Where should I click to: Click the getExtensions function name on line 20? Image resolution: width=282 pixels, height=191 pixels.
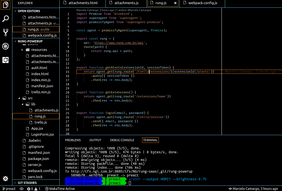[x=117, y=92]
